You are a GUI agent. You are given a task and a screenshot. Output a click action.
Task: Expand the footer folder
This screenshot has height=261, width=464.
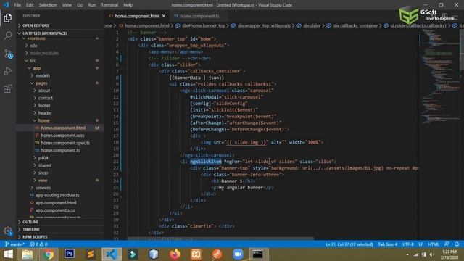click(x=44, y=106)
